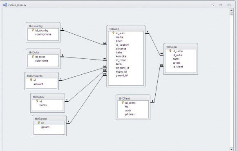Click the key icon beside id_country

point(33,30)
